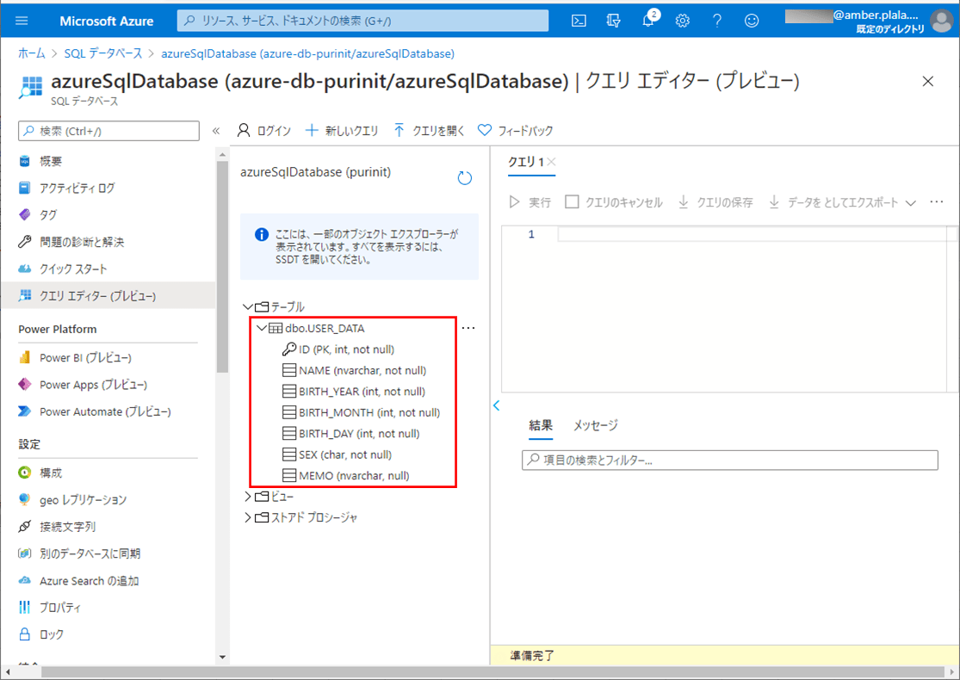960x680 pixels.
Task: Click クエリの保存 button
Action: (715, 202)
